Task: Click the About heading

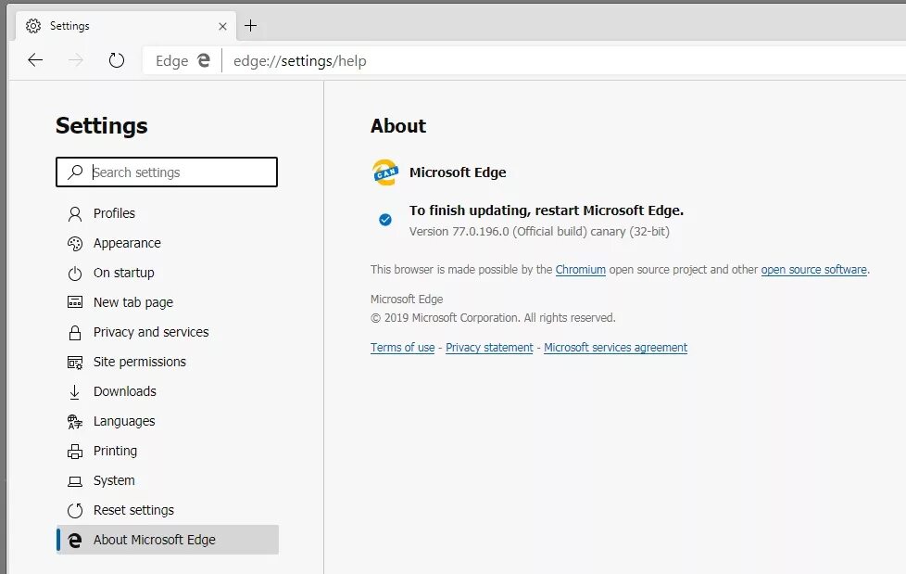Action: point(398,125)
